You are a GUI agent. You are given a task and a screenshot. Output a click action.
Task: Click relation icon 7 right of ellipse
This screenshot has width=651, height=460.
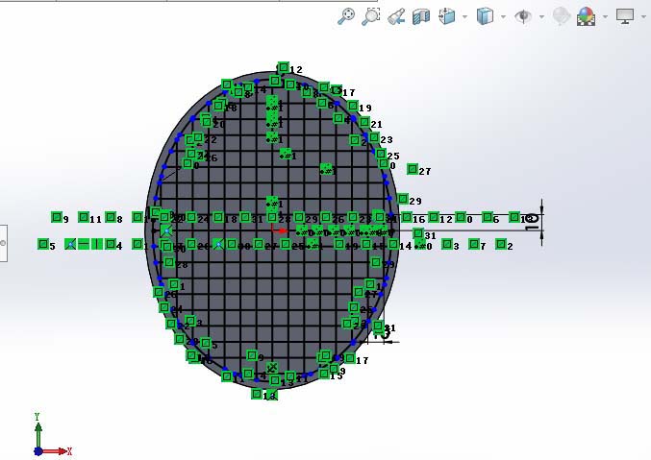pos(474,244)
